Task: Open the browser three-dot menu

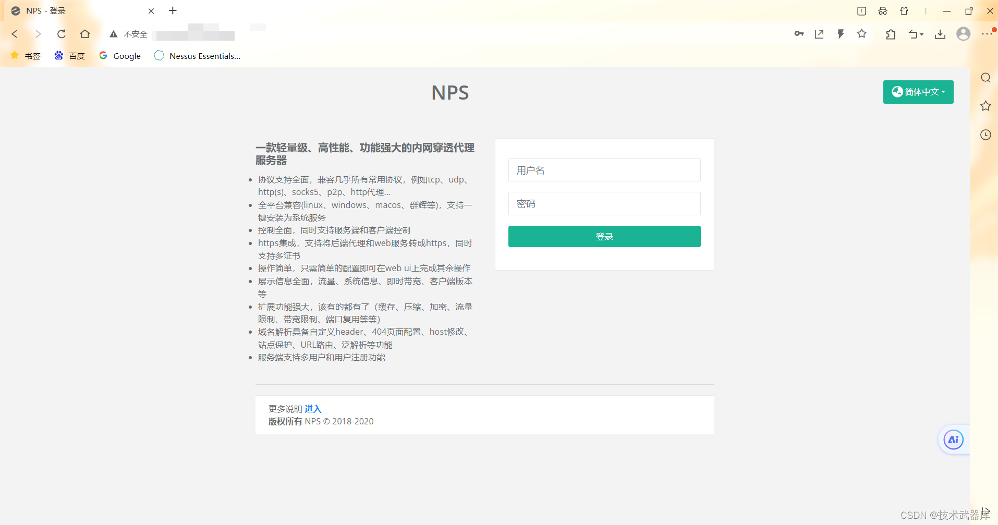Action: (987, 34)
